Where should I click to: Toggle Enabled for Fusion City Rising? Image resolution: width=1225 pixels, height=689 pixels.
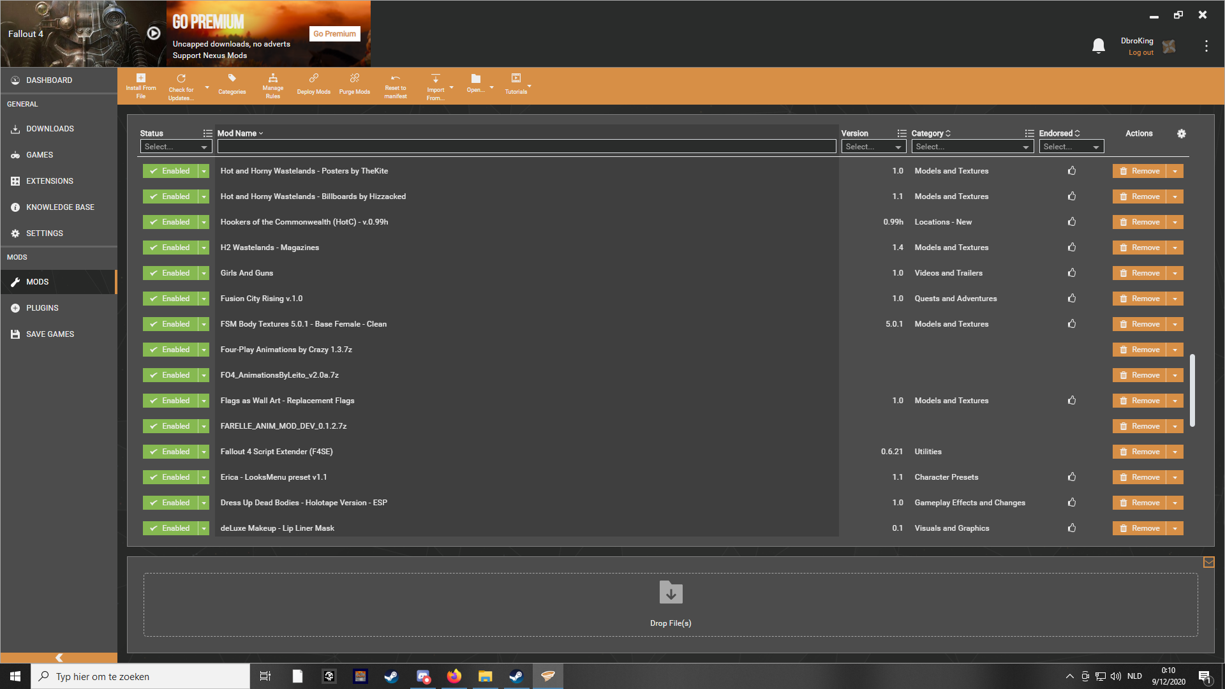170,299
